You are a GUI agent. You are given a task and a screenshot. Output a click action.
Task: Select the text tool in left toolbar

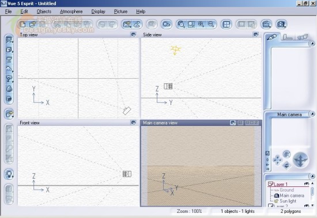click(9, 60)
